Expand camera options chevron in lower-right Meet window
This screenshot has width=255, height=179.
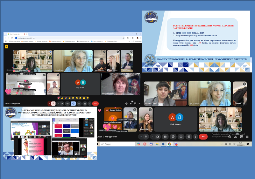point(152,137)
